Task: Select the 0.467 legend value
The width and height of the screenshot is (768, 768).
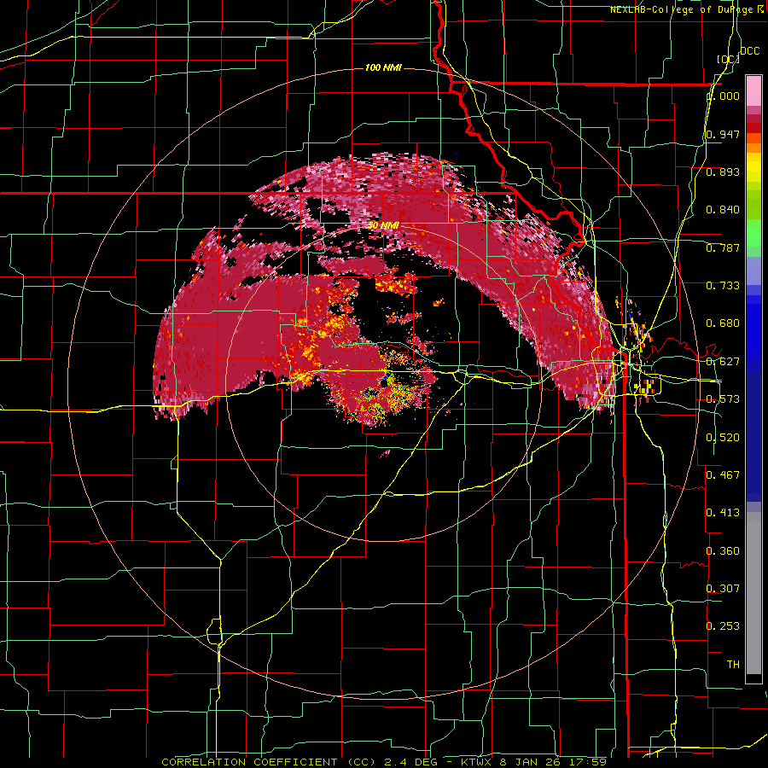Action: point(723,475)
